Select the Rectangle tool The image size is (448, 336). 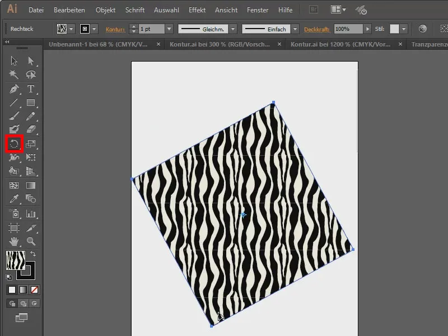tap(31, 102)
